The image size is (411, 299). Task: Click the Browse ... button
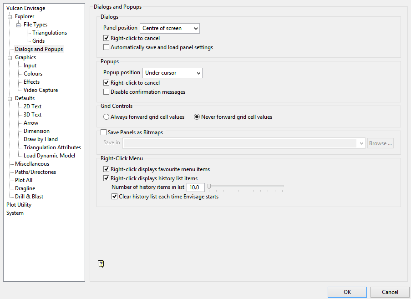point(381,143)
